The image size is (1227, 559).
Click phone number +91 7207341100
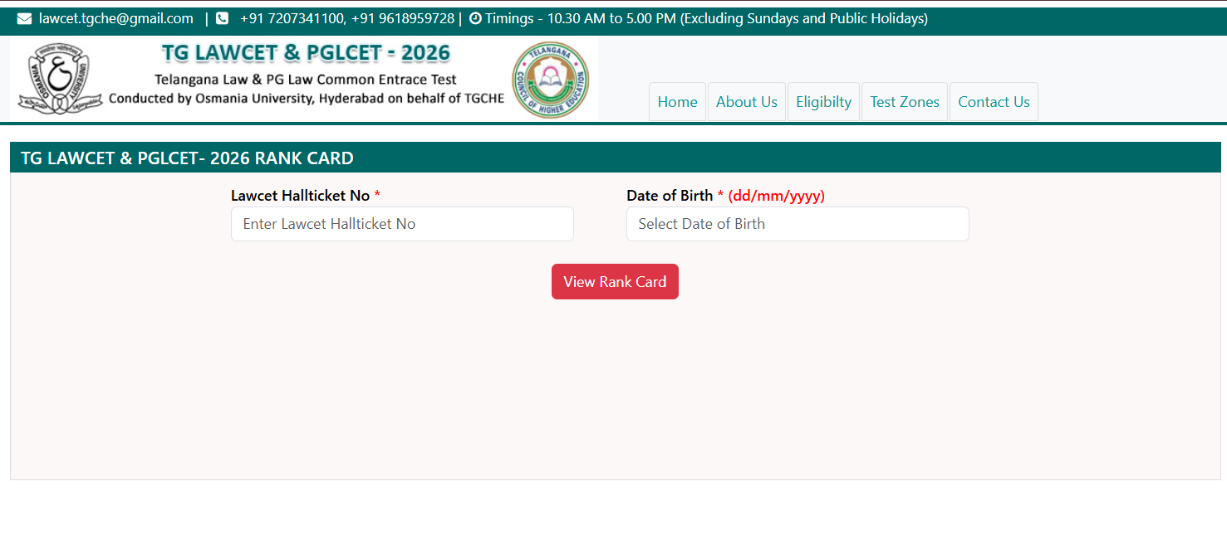(292, 18)
